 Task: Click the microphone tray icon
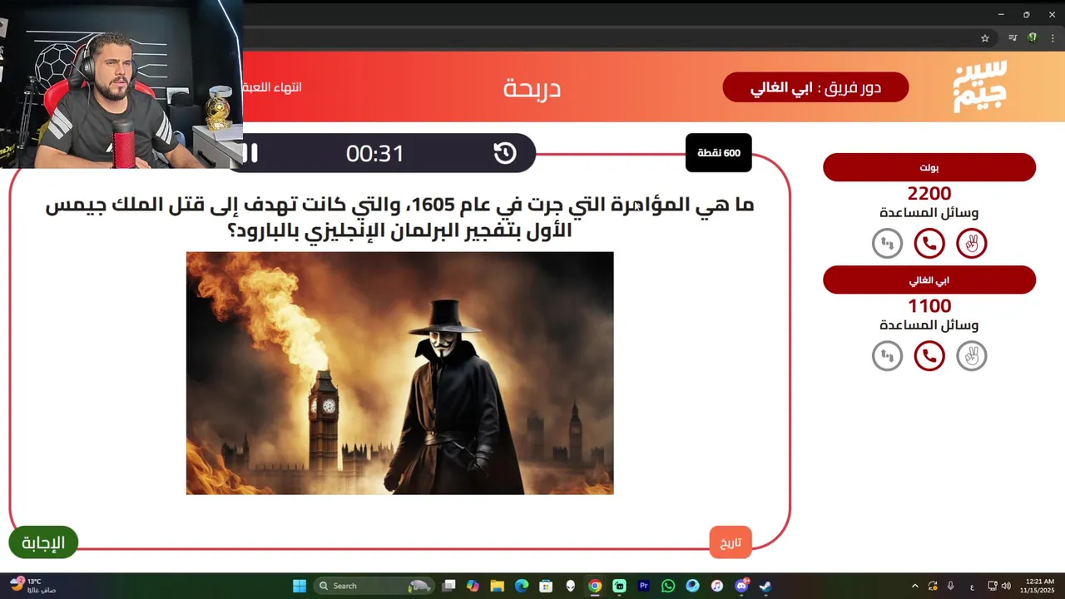click(x=951, y=586)
